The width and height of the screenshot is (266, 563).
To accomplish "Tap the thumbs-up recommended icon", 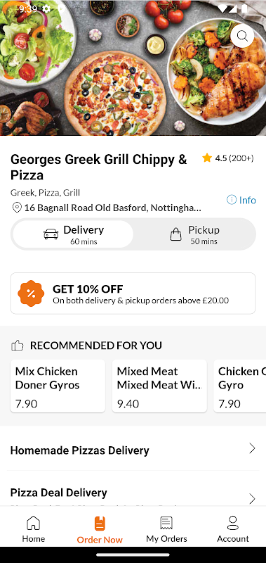I will [17, 346].
